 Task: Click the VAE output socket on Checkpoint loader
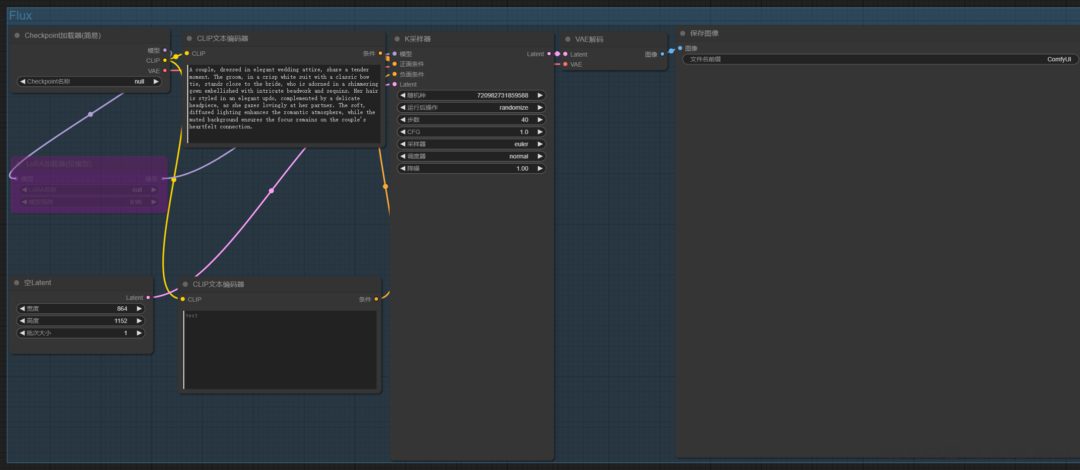[165, 70]
